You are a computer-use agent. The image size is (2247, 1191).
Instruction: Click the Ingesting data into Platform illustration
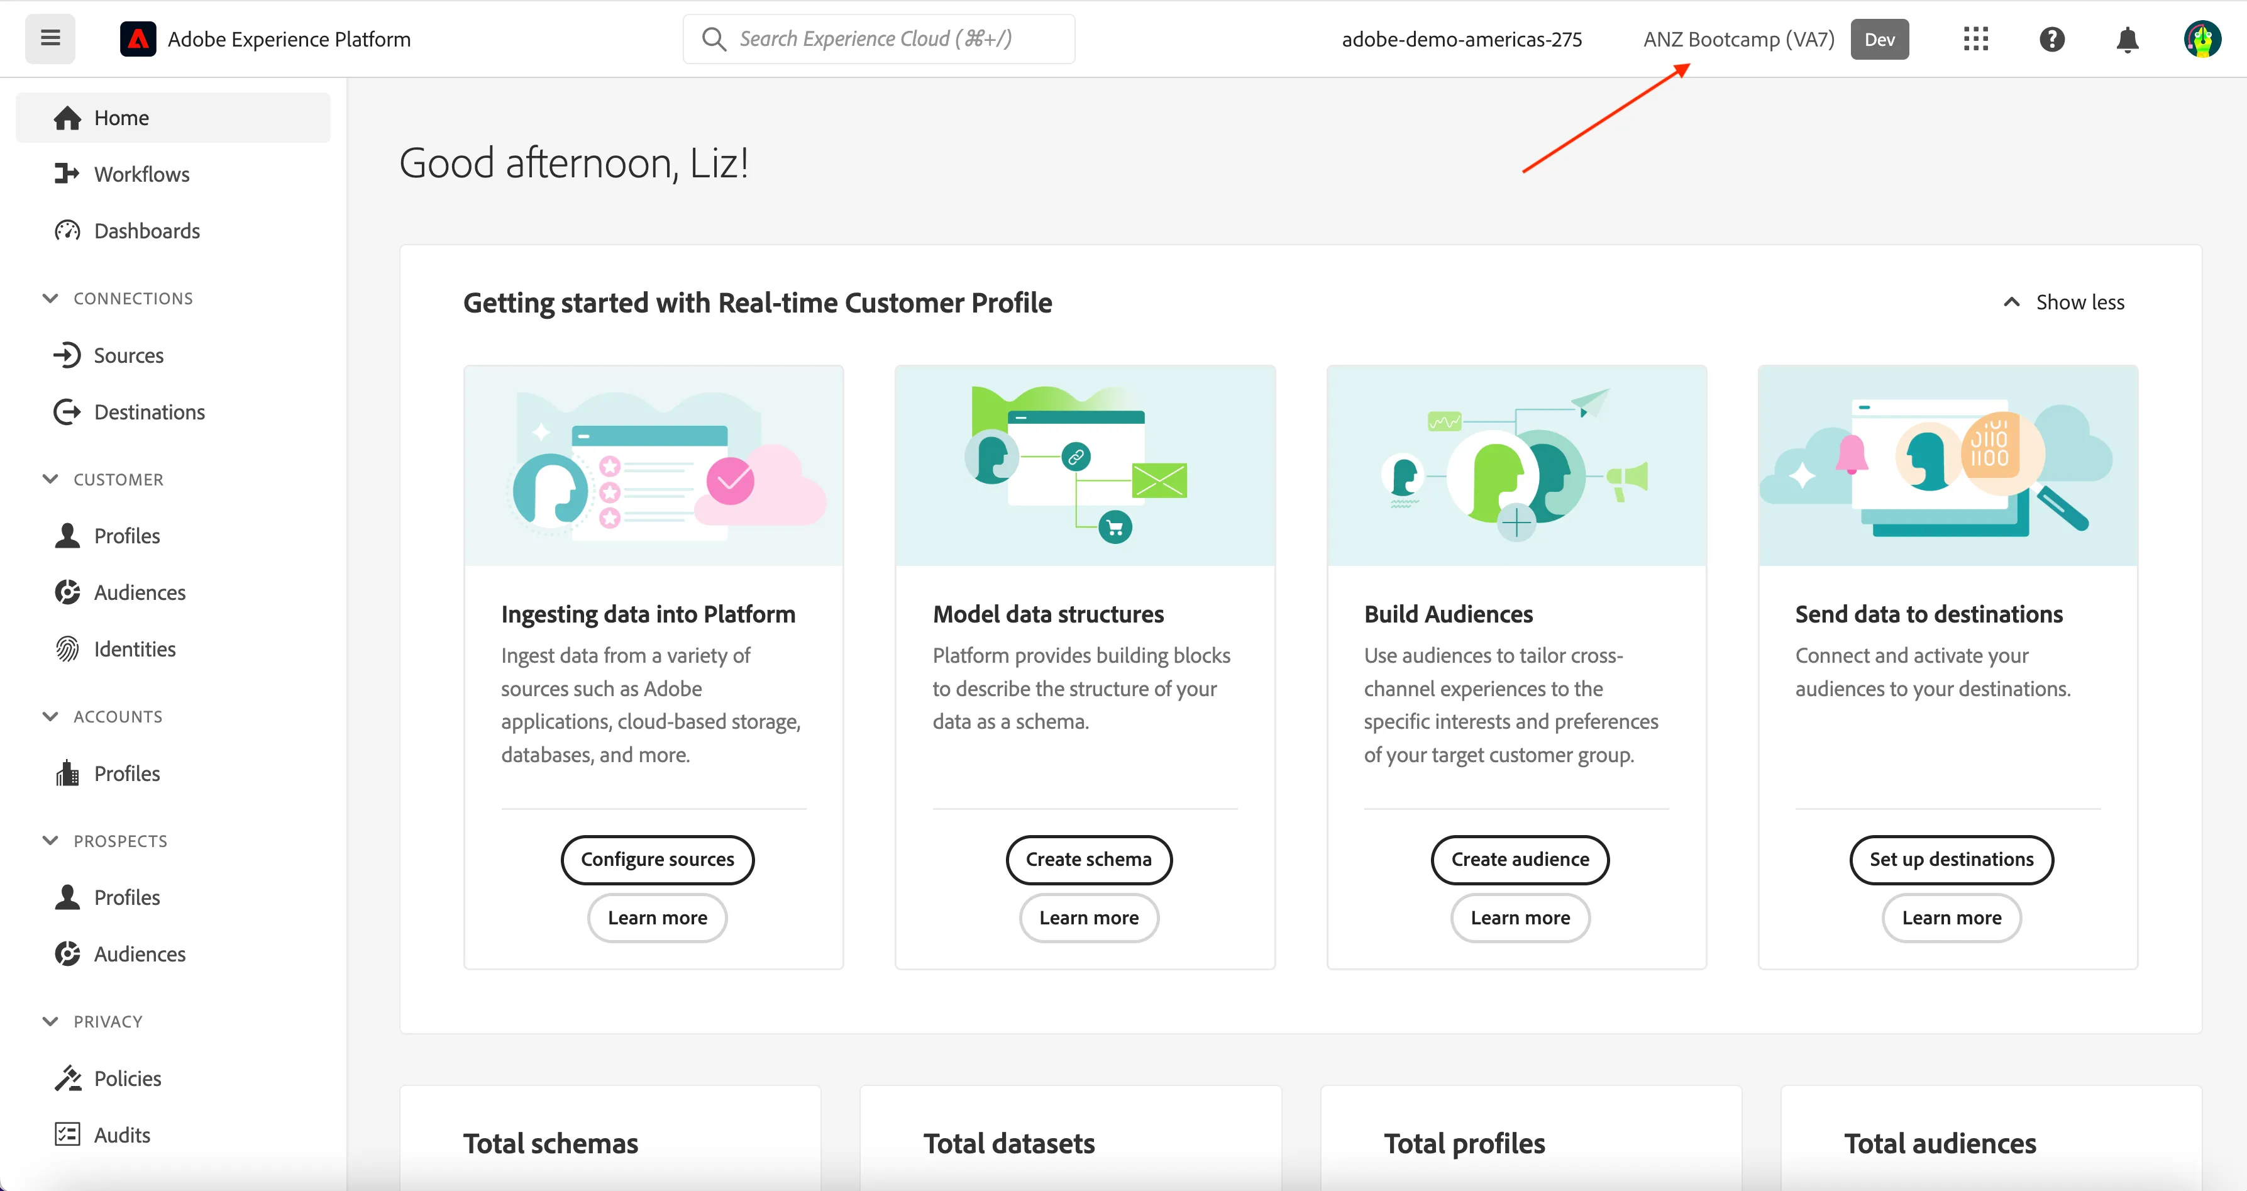coord(654,466)
